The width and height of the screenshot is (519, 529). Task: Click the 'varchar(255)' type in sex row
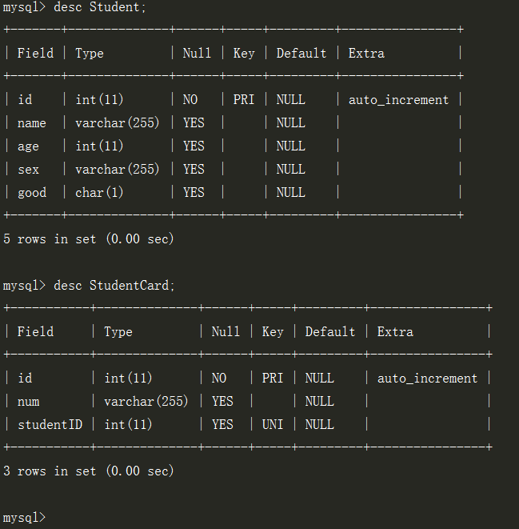point(117,170)
